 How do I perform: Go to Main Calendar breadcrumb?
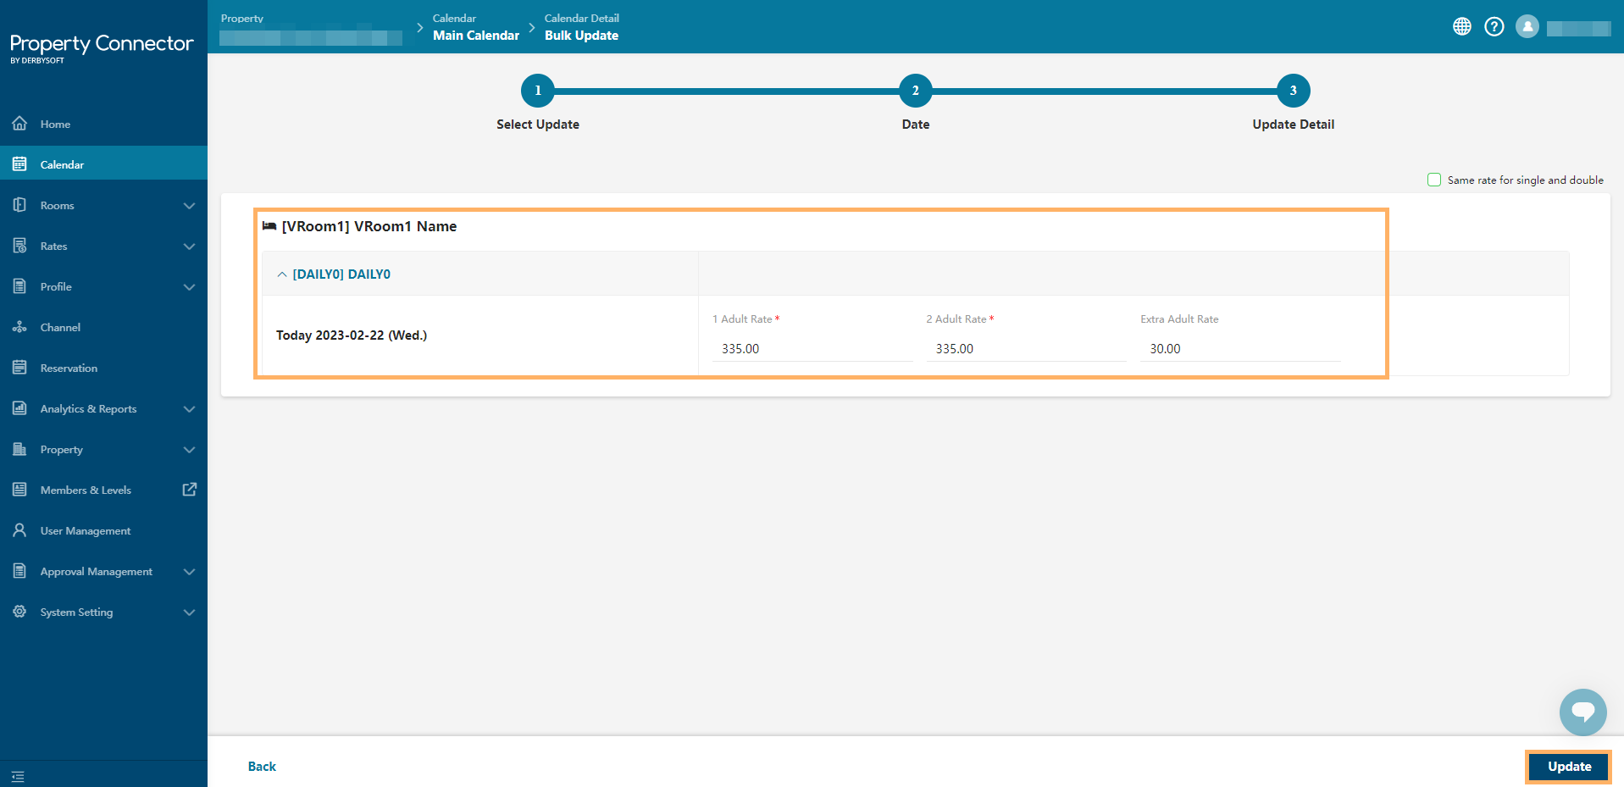[475, 36]
